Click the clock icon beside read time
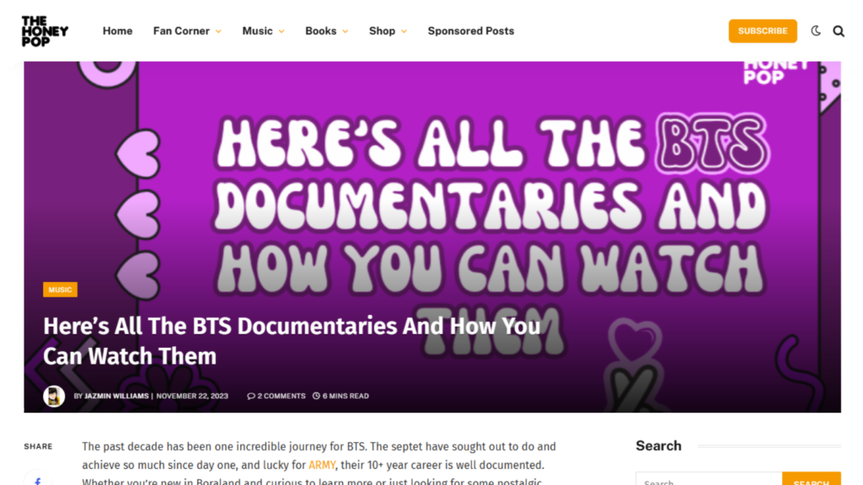Image resolution: width=863 pixels, height=485 pixels. click(317, 396)
